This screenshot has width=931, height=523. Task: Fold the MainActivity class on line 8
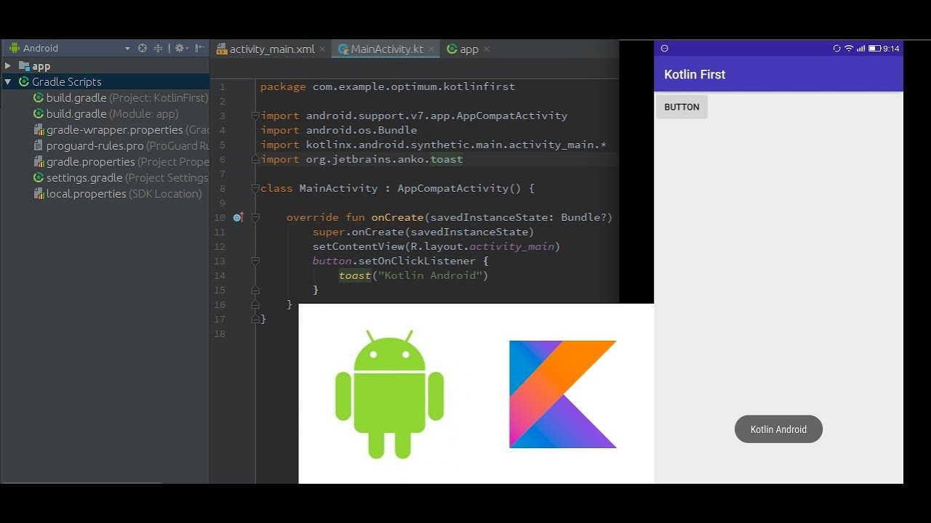(255, 188)
